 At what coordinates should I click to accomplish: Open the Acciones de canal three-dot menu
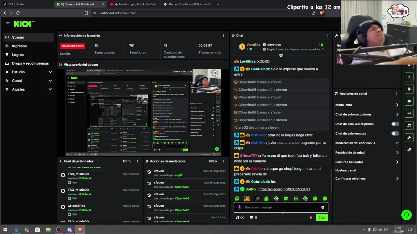coord(396,94)
